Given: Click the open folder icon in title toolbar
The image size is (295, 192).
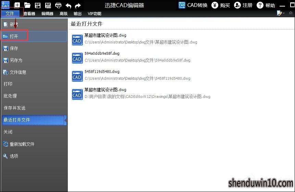Looking at the screenshot, I should pos(27,5).
